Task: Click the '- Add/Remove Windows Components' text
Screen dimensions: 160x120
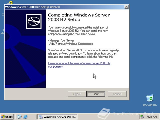Action: tap(70, 44)
